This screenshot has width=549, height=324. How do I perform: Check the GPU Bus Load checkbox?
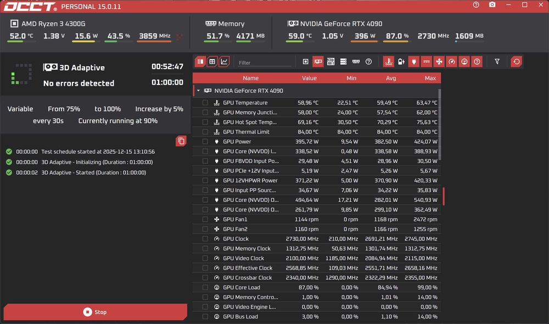(x=205, y=317)
